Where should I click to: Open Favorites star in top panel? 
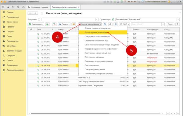point(8,7)
